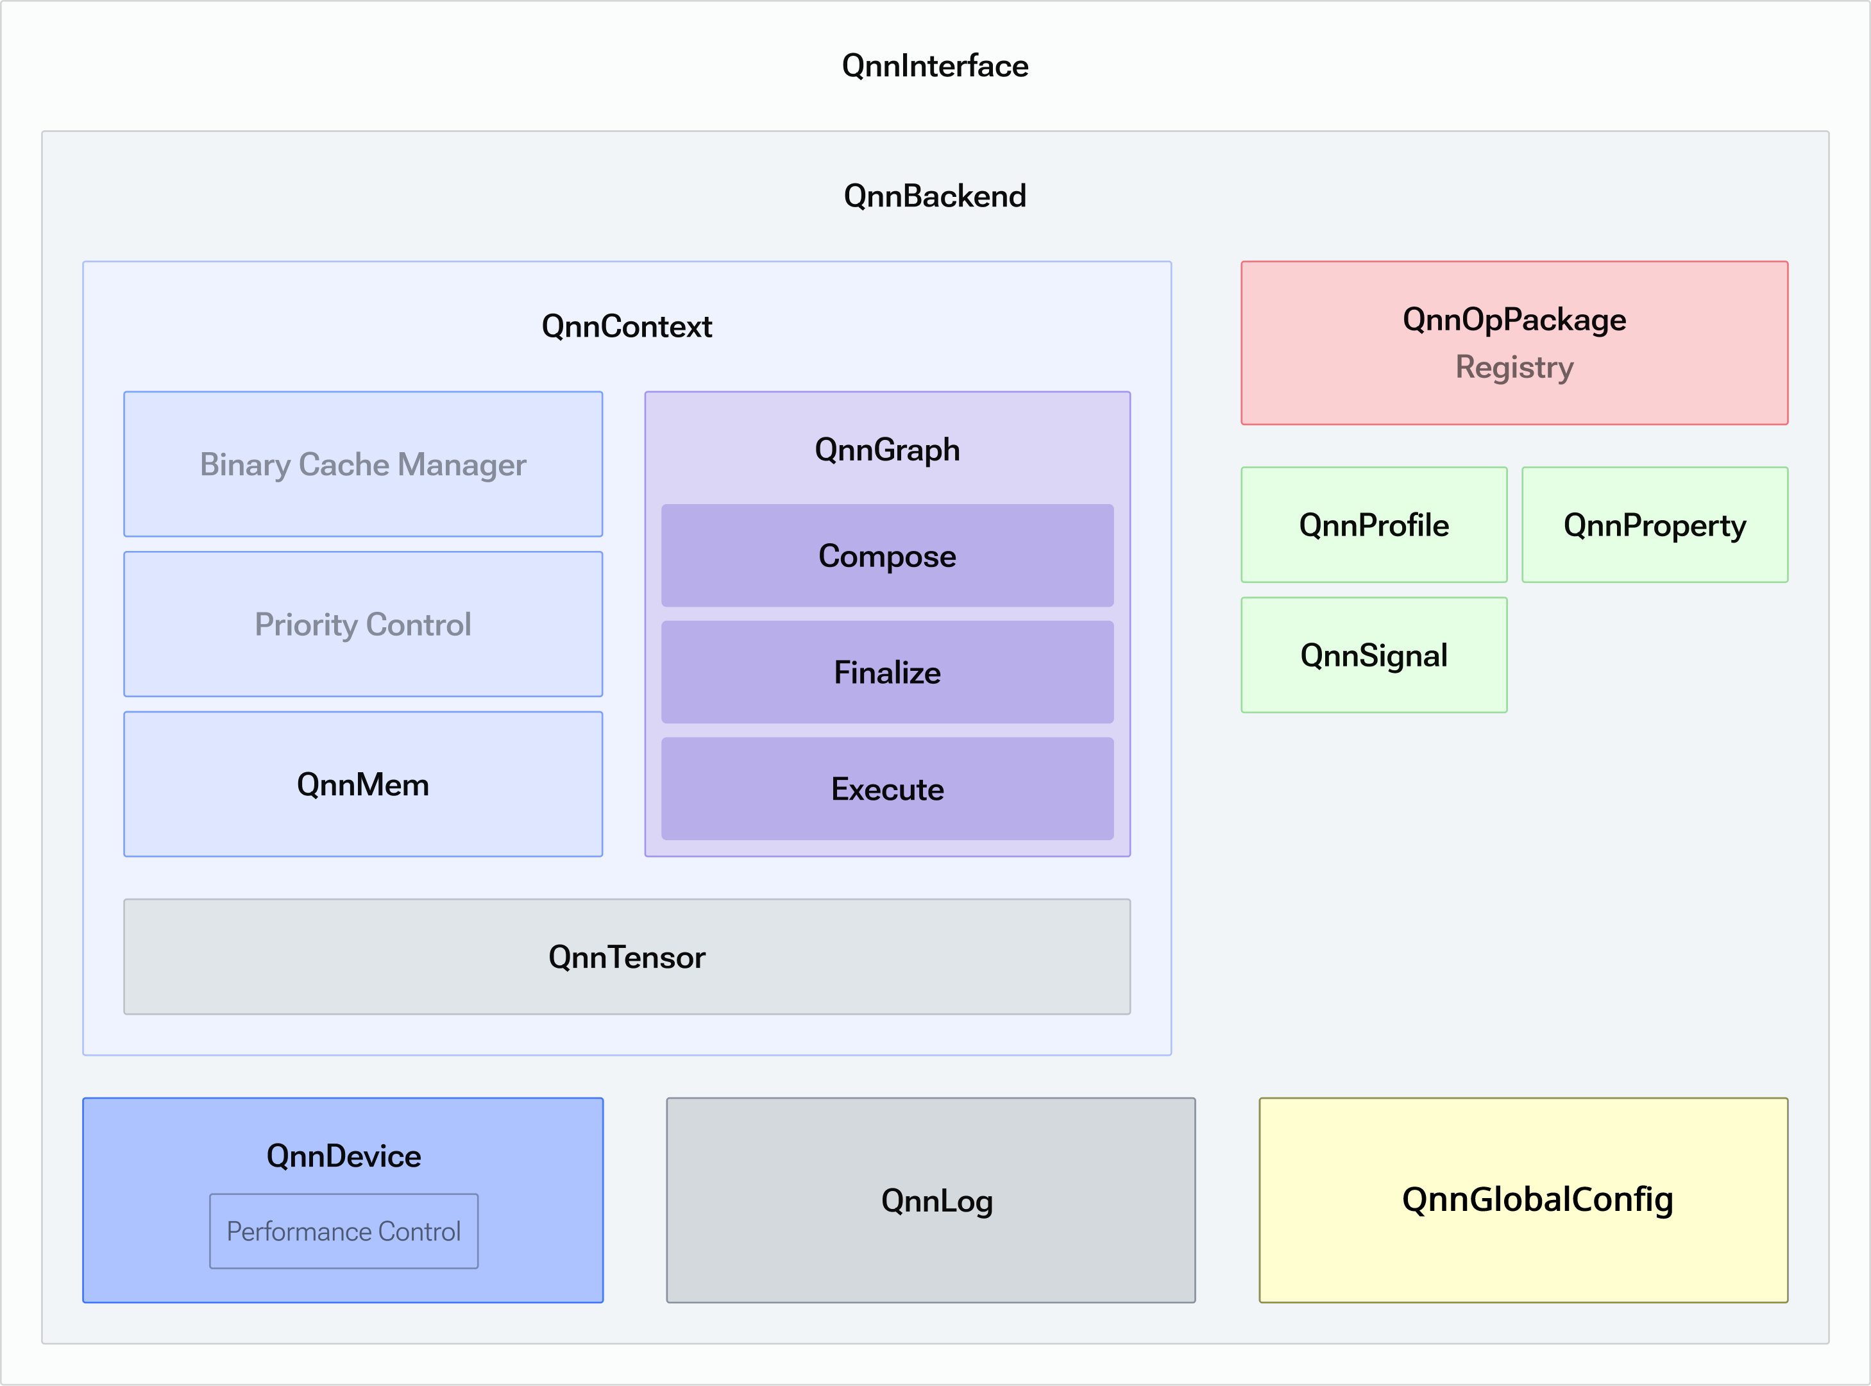Click the Priority Control box
1871x1386 pixels.
(x=362, y=624)
